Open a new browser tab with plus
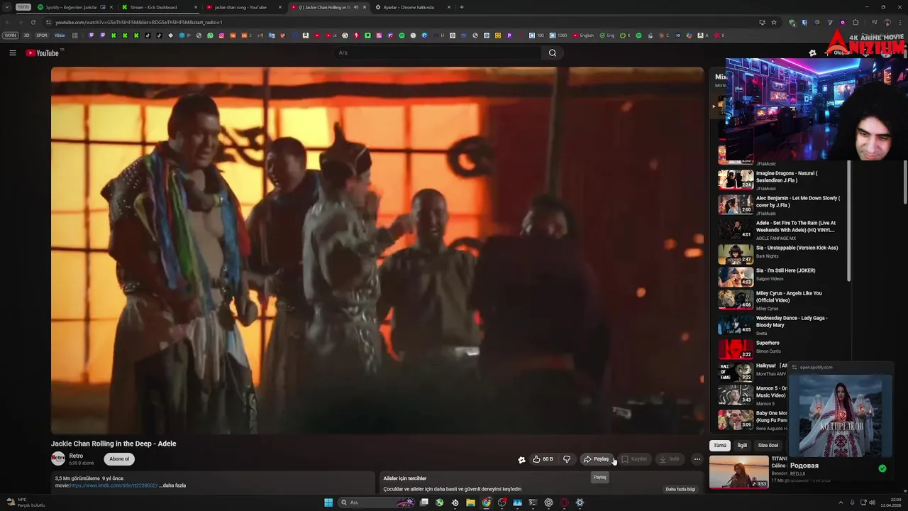Viewport: 908px width, 511px height. [462, 7]
